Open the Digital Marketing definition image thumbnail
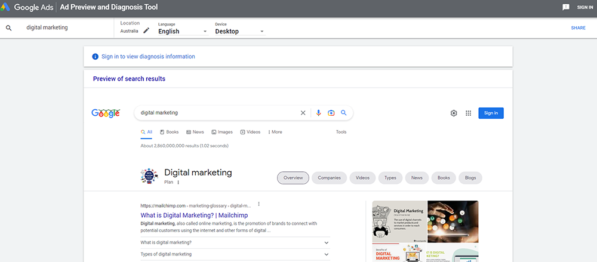This screenshot has width=597, height=262. click(x=399, y=221)
